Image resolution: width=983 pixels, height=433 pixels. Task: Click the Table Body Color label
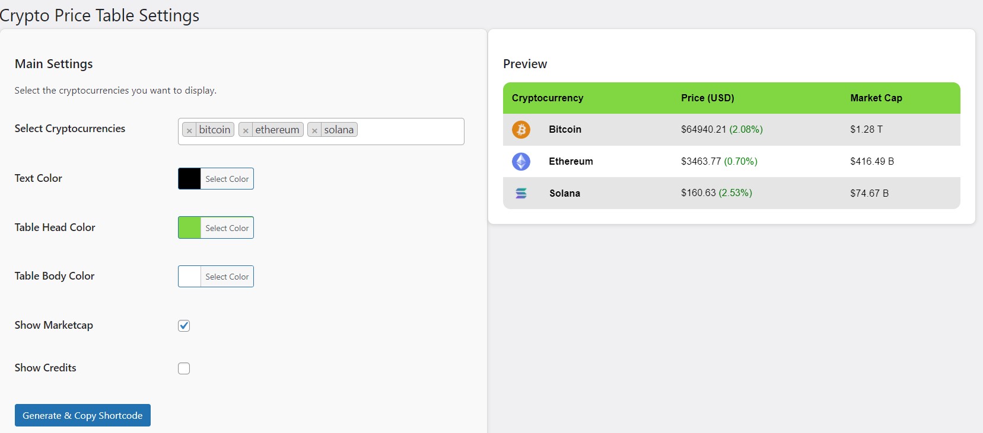[x=55, y=276]
